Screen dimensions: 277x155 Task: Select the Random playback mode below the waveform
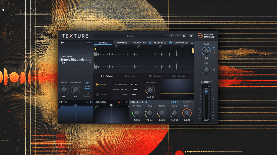155,76
